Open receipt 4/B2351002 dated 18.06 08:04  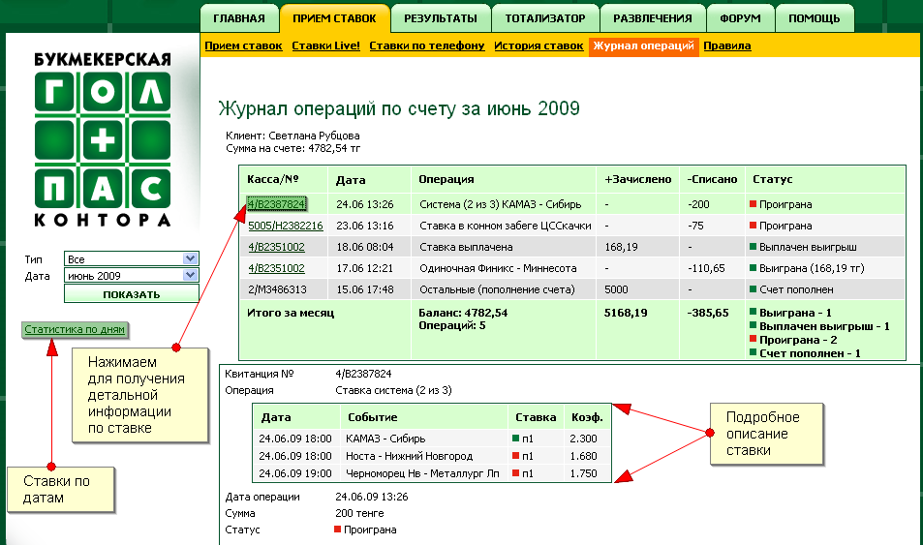click(276, 247)
